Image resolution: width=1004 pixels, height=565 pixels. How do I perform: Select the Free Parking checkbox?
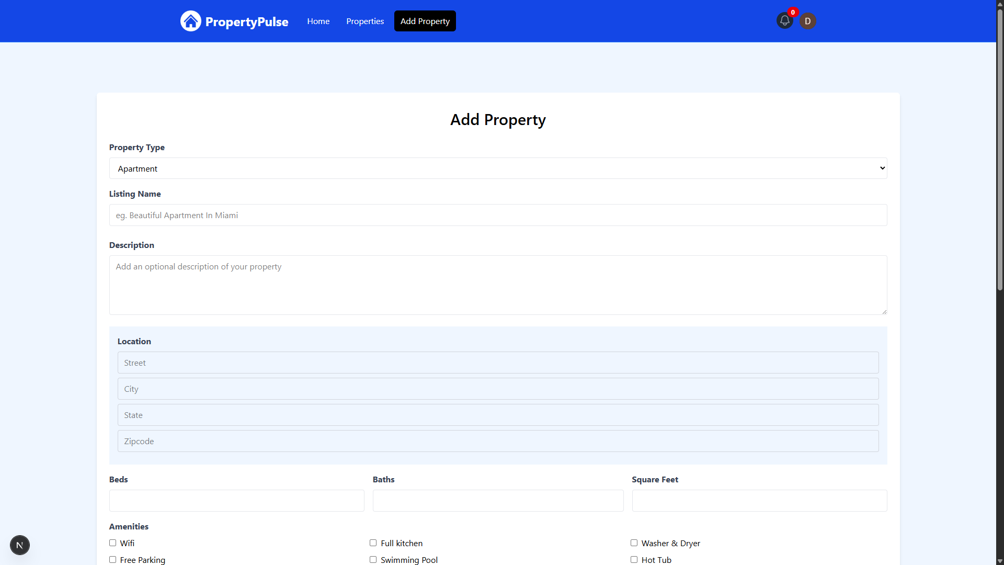[112, 560]
